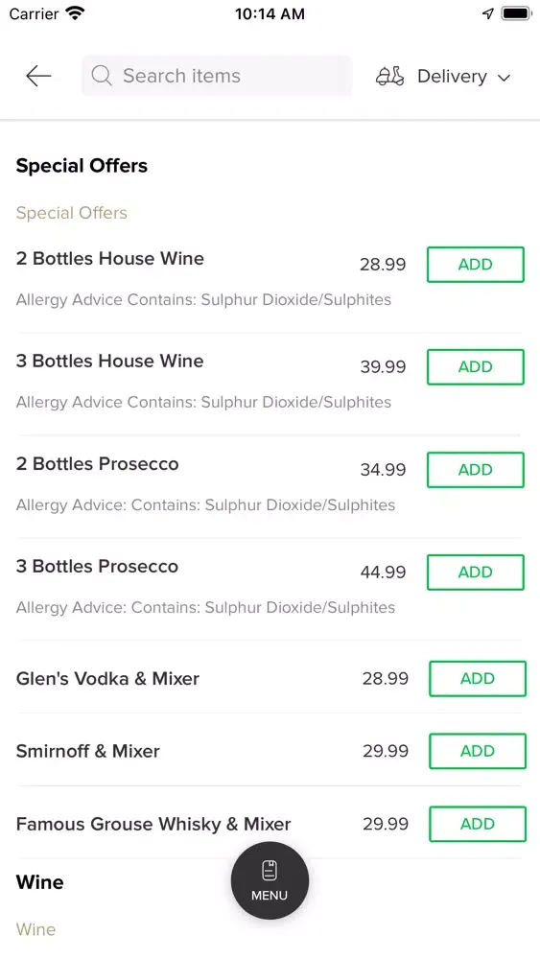Select the Wine section heading

pos(39,882)
